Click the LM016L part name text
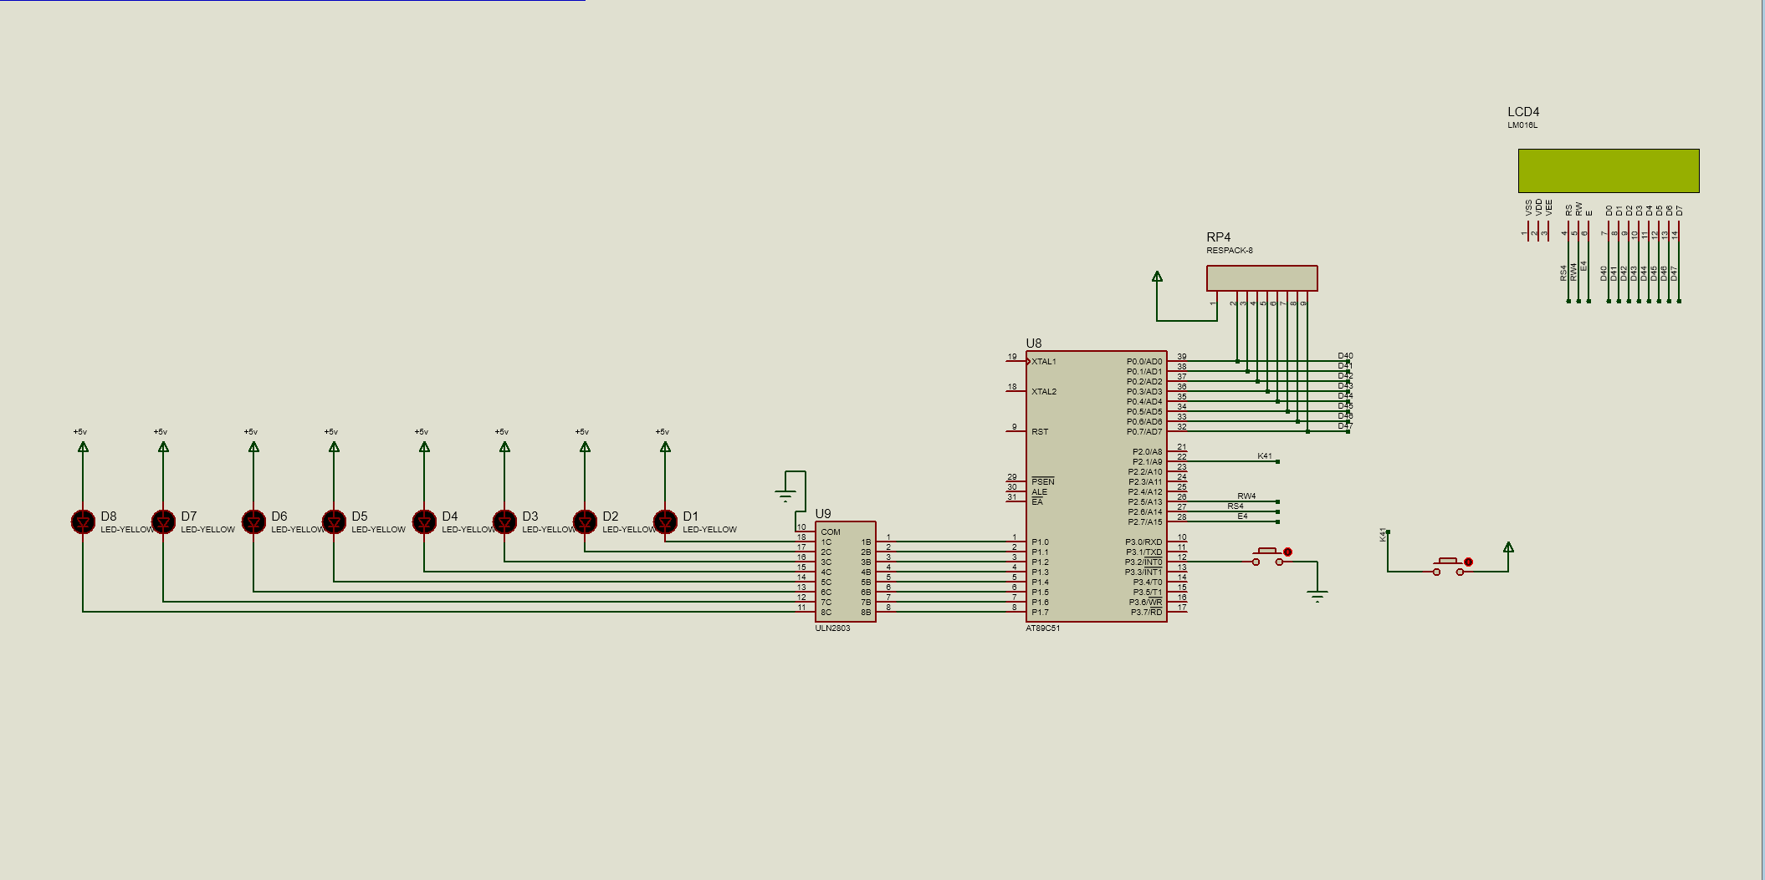Screen dimensions: 1765x880 click(1522, 125)
